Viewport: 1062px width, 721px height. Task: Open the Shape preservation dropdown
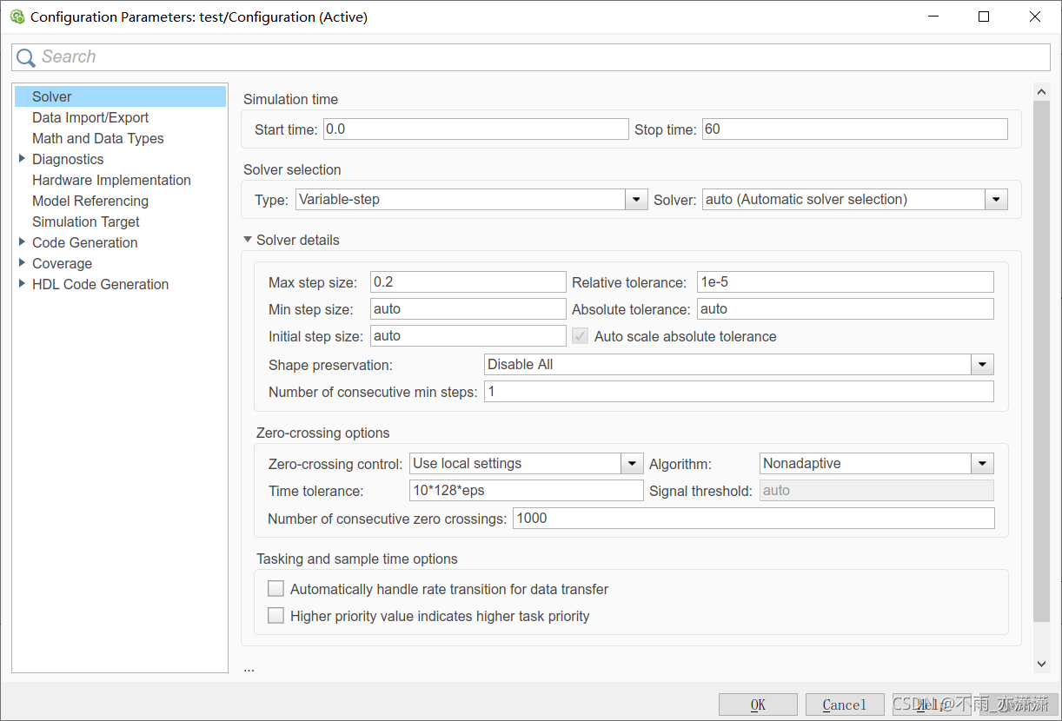[x=982, y=365]
